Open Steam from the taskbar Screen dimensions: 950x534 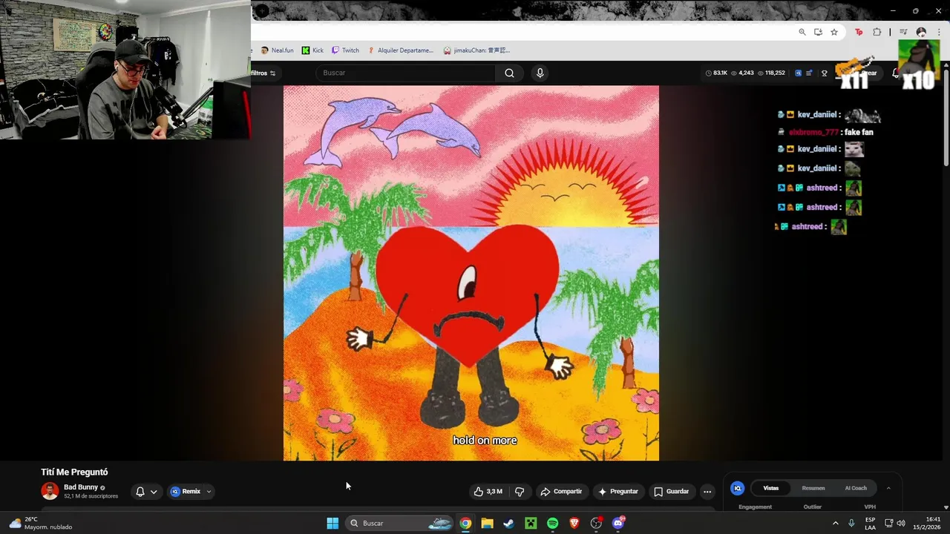(508, 523)
